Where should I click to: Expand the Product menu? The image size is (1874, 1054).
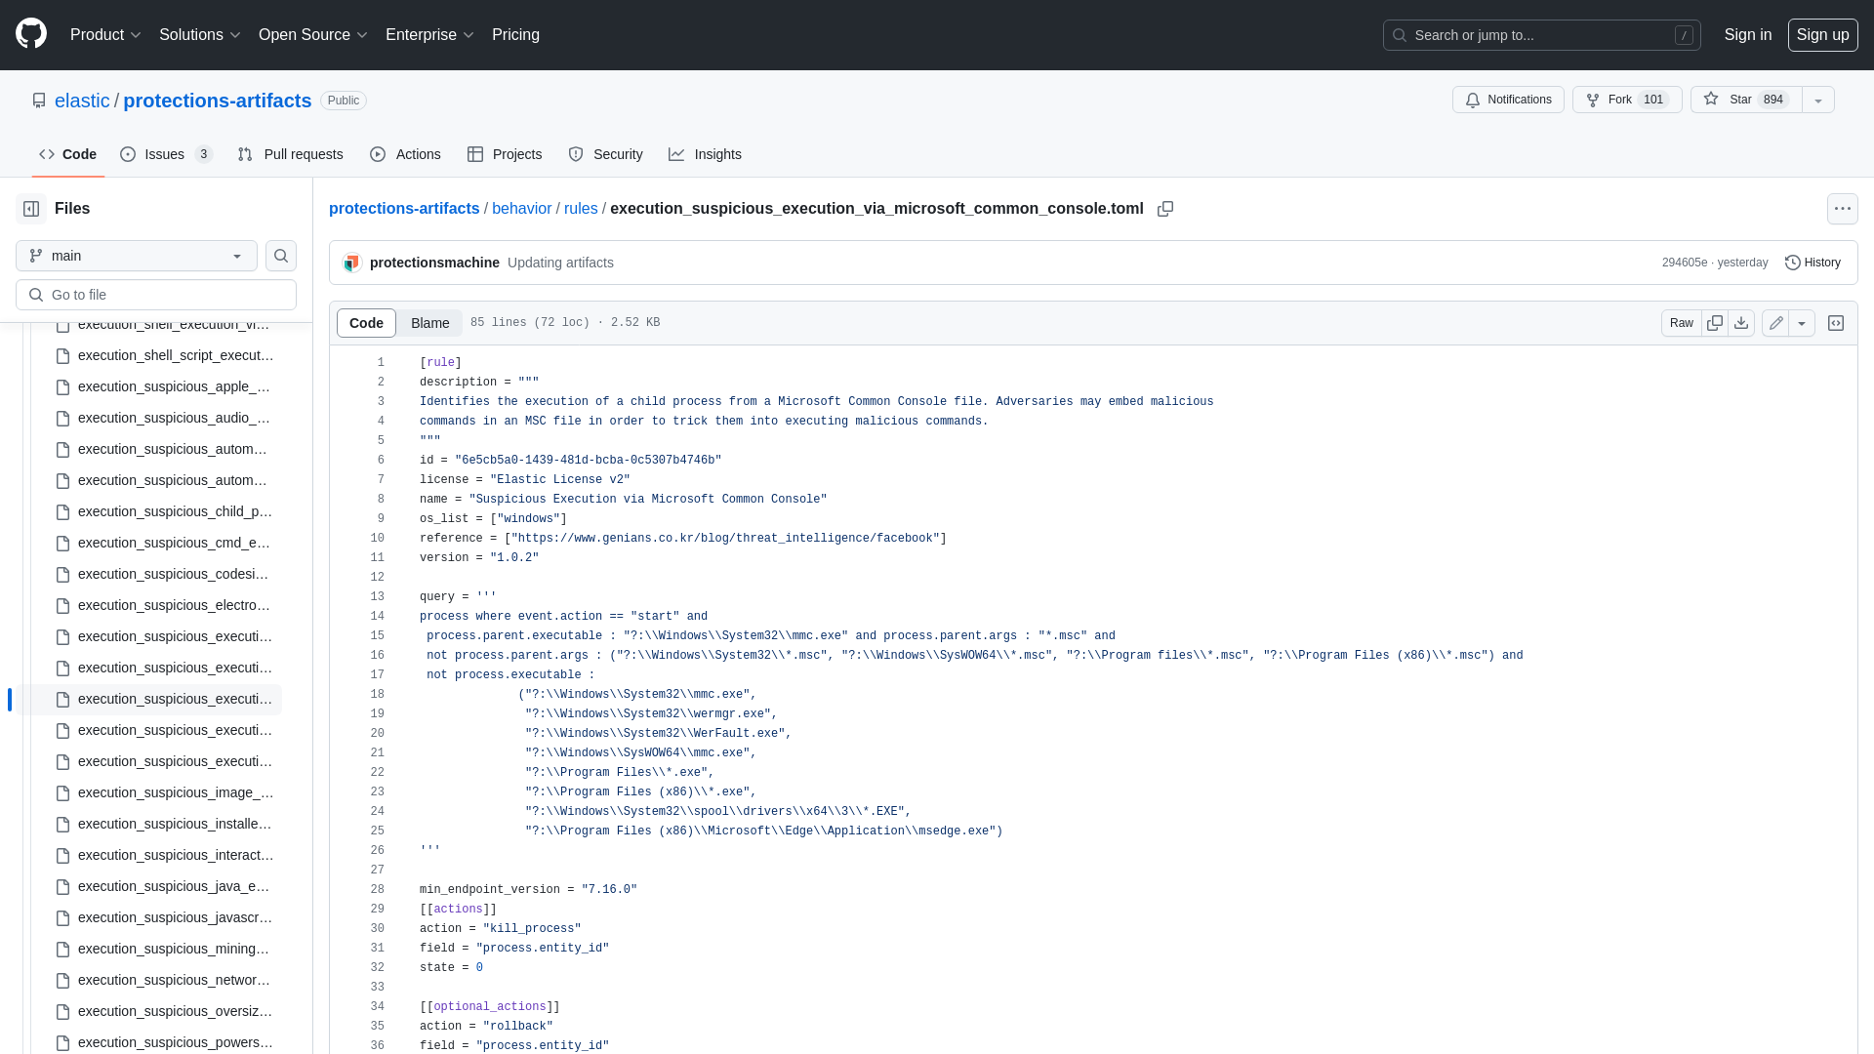(105, 35)
